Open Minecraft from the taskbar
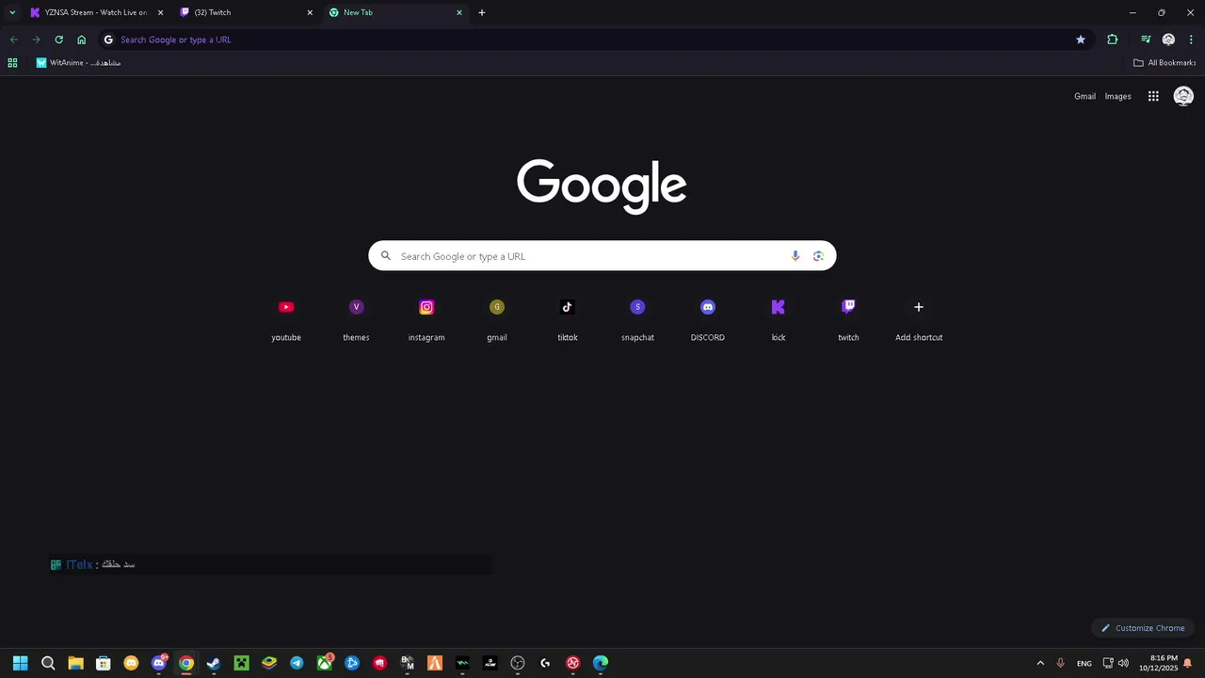 click(x=241, y=663)
